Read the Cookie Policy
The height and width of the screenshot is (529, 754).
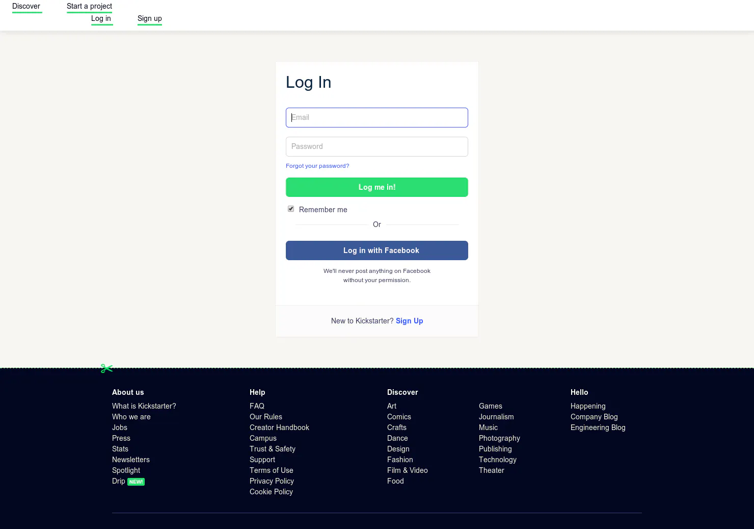tap(271, 492)
